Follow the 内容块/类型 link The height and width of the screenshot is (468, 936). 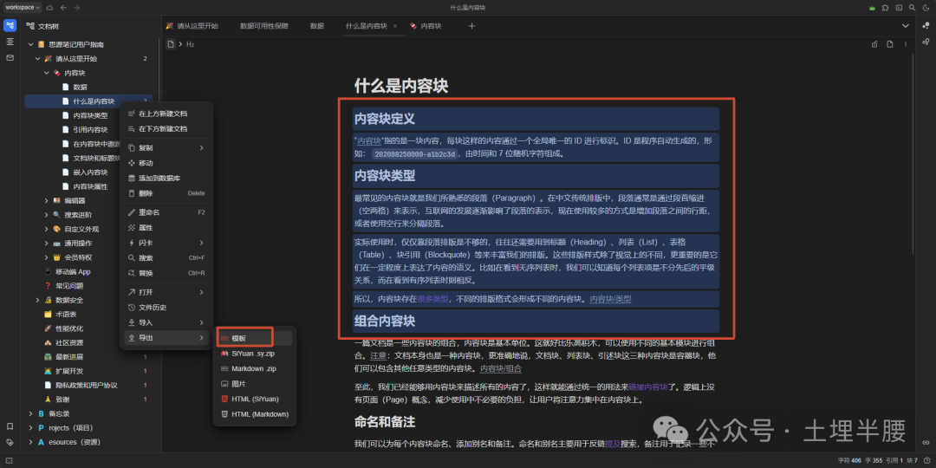coord(610,299)
